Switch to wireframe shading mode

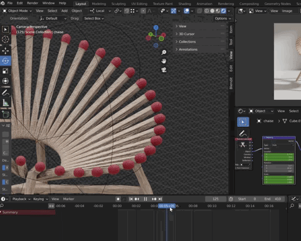(206, 11)
